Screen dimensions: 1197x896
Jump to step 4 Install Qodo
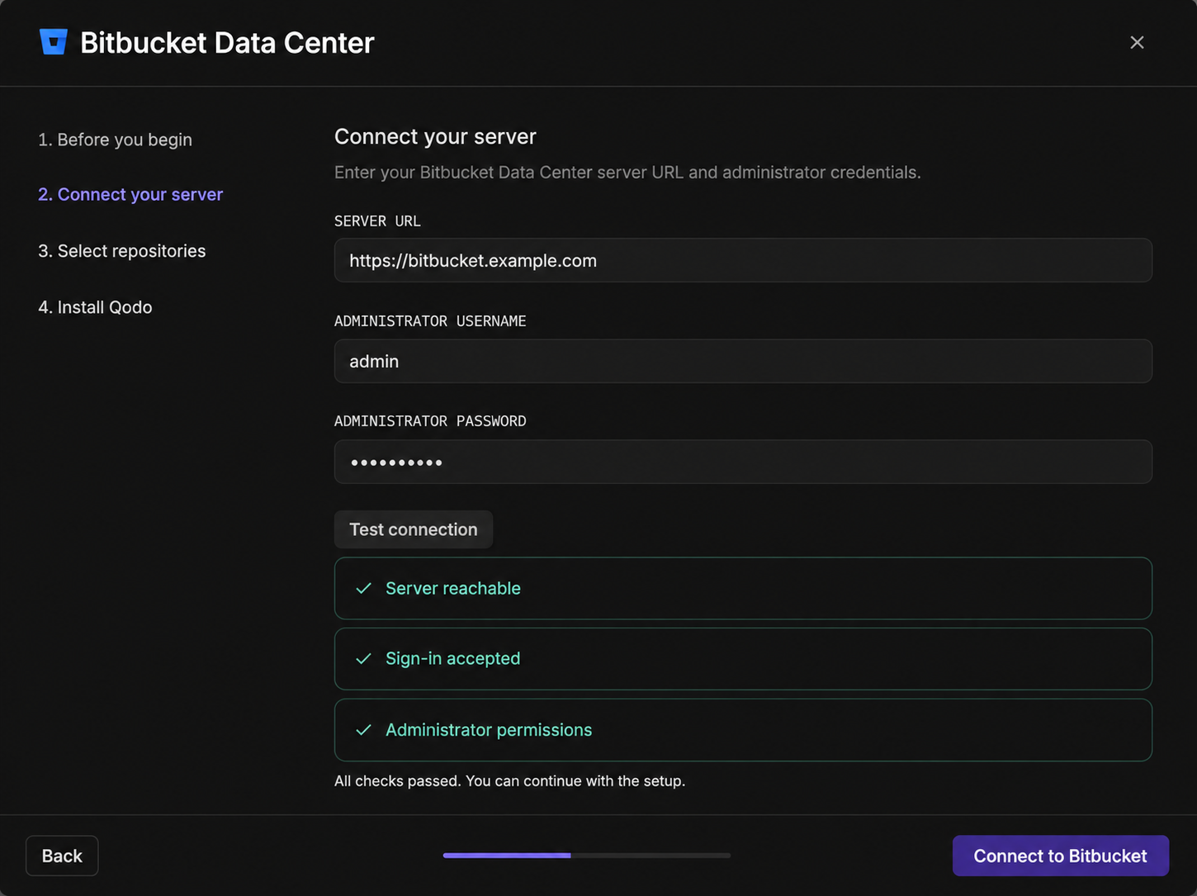click(95, 307)
